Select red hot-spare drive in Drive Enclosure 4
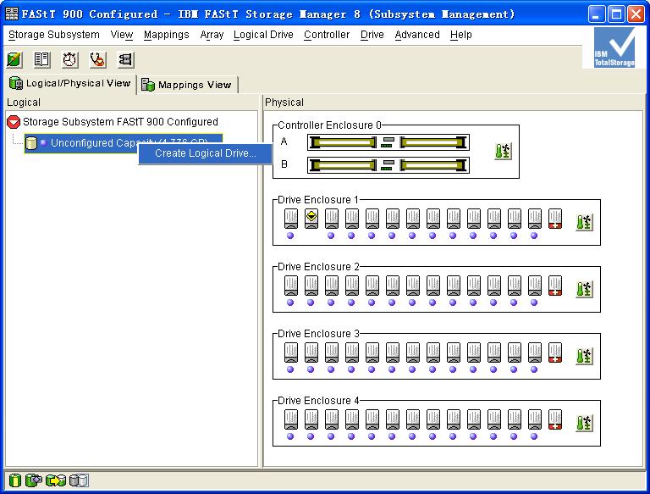Viewport: 650px width, 494px height. pos(555,419)
